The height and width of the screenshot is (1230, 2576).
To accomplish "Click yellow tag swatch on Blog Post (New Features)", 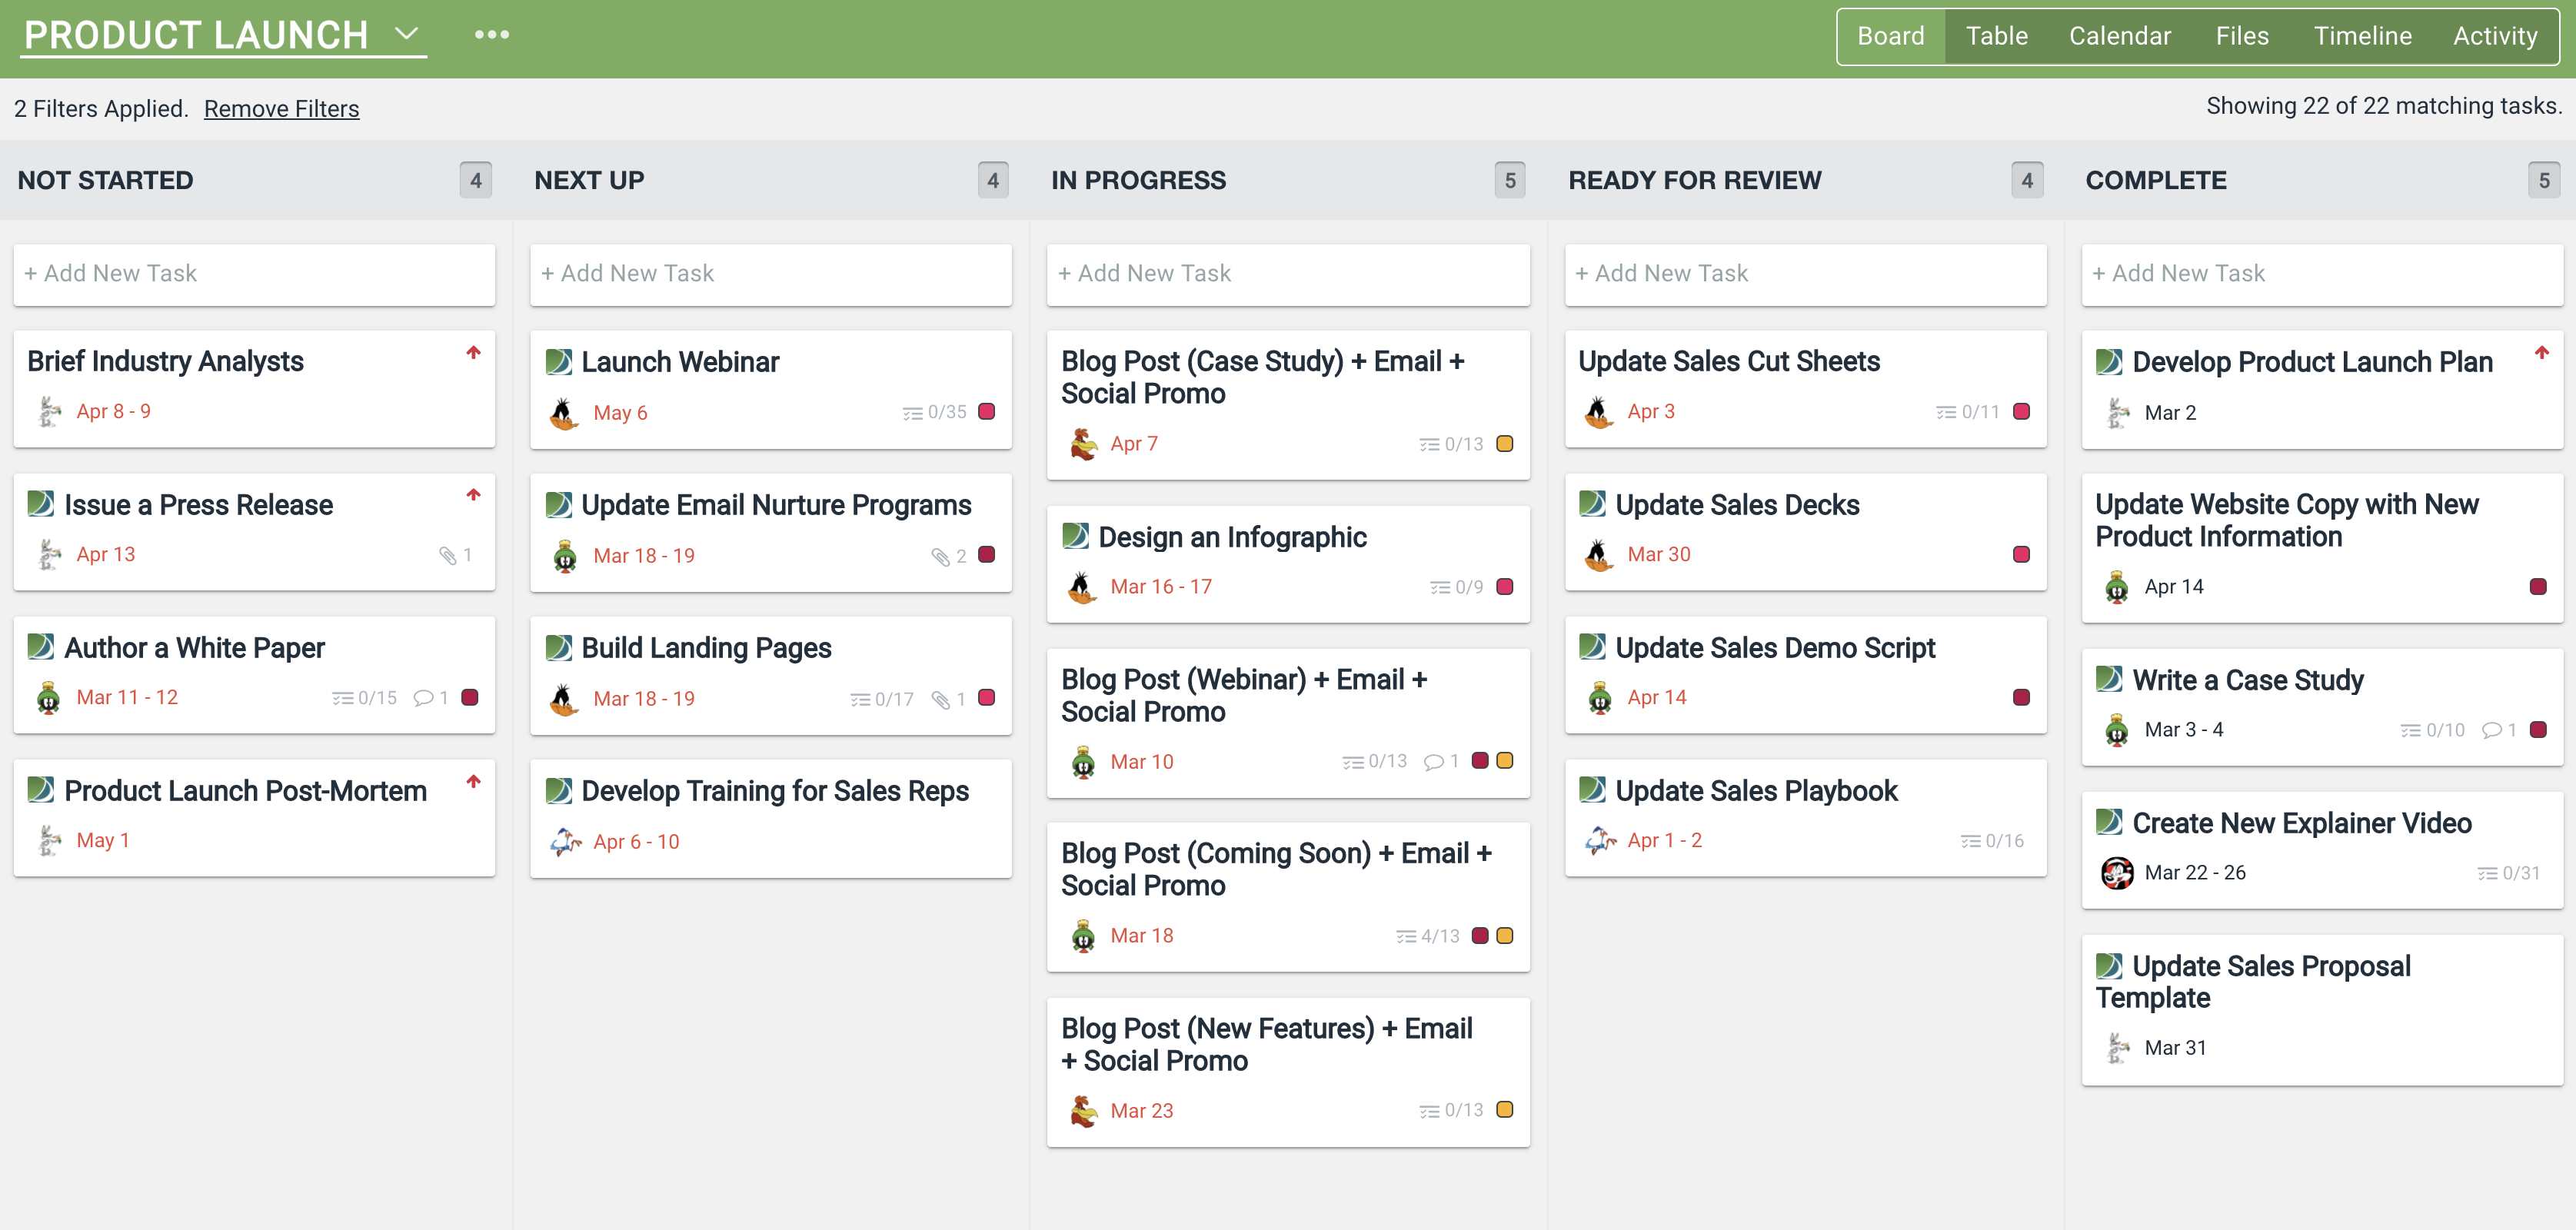I will (1504, 1110).
